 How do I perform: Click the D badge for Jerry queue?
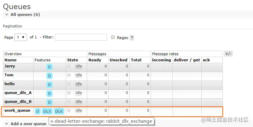49,67
